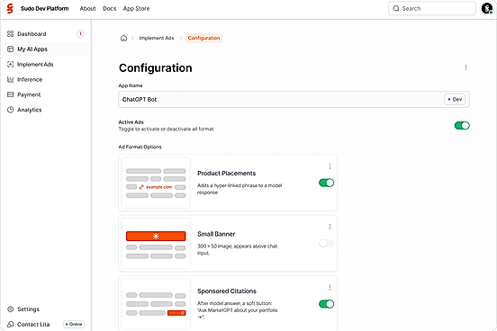Click Implement Ads breadcrumb link
This screenshot has height=331, width=497.
(x=157, y=38)
